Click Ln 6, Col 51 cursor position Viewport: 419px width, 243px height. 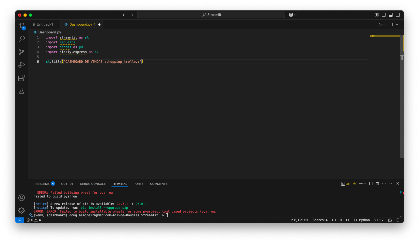click(x=299, y=220)
